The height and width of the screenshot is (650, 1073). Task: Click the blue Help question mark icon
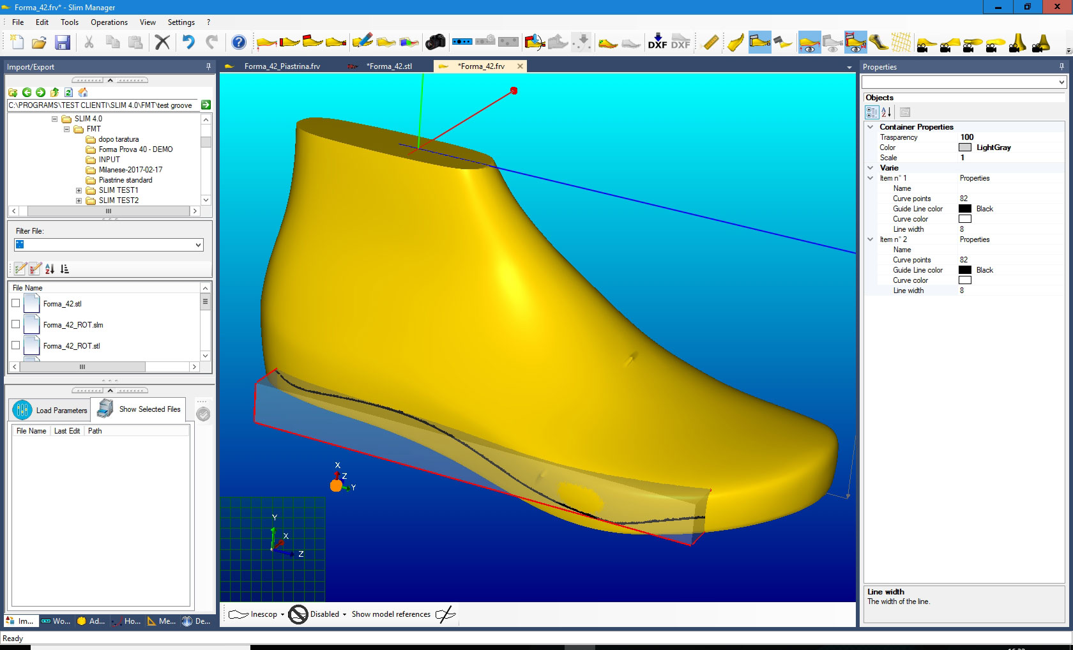(x=238, y=42)
